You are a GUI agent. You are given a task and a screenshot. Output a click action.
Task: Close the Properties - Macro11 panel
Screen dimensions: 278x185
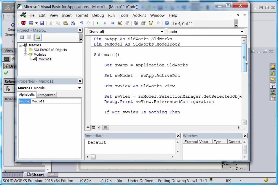pos(80,81)
